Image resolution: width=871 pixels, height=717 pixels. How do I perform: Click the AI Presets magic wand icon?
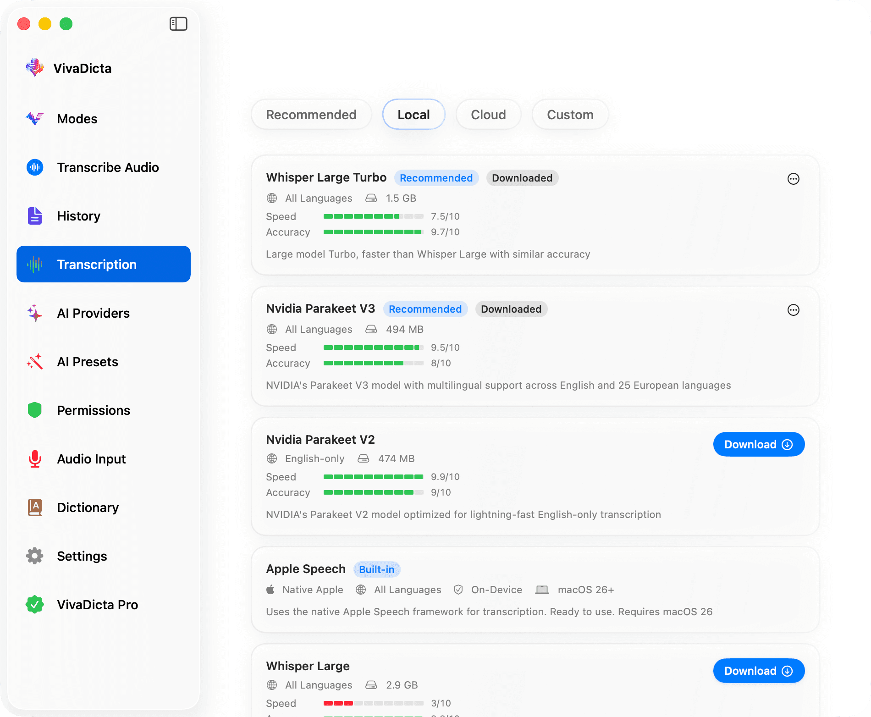[35, 362]
